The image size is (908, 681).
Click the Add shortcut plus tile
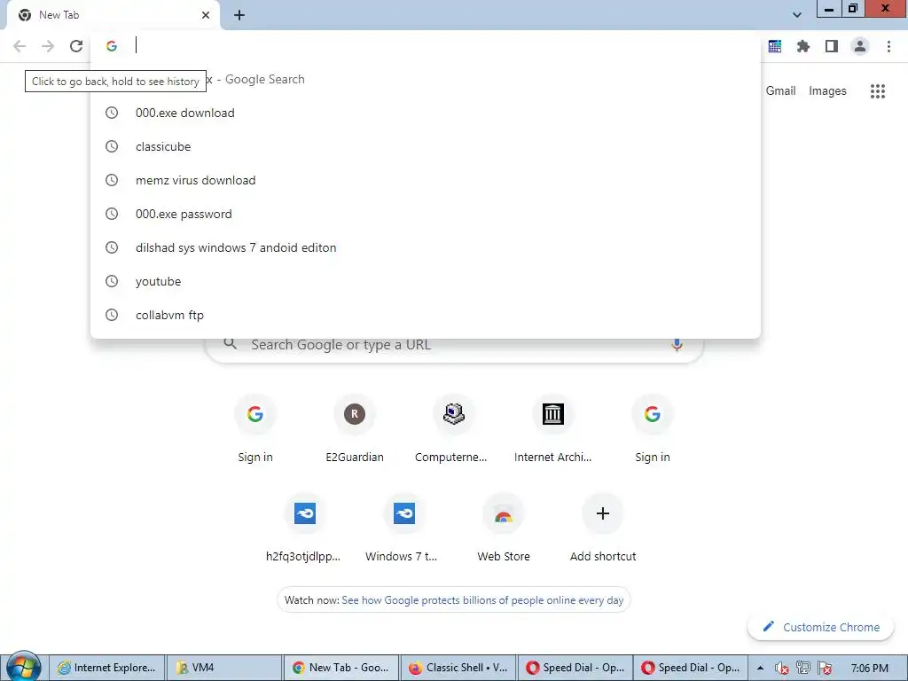603,528
